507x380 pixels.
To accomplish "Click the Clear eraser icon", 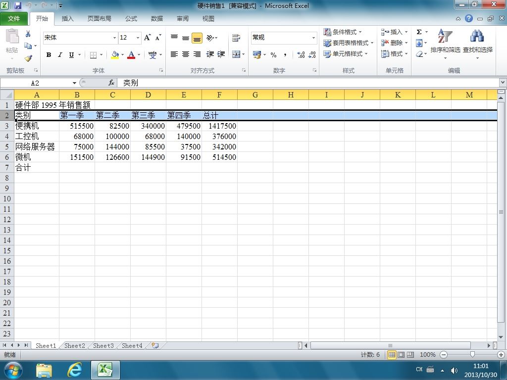I will [x=419, y=53].
